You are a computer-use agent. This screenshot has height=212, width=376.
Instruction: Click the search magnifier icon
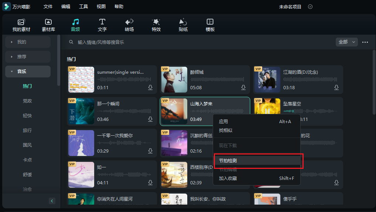click(x=71, y=42)
